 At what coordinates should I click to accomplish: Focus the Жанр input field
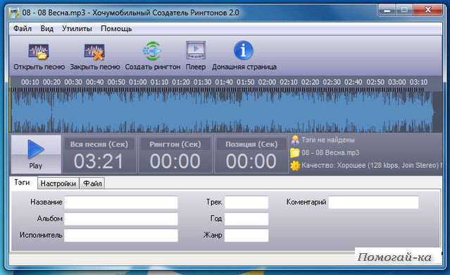(x=246, y=236)
